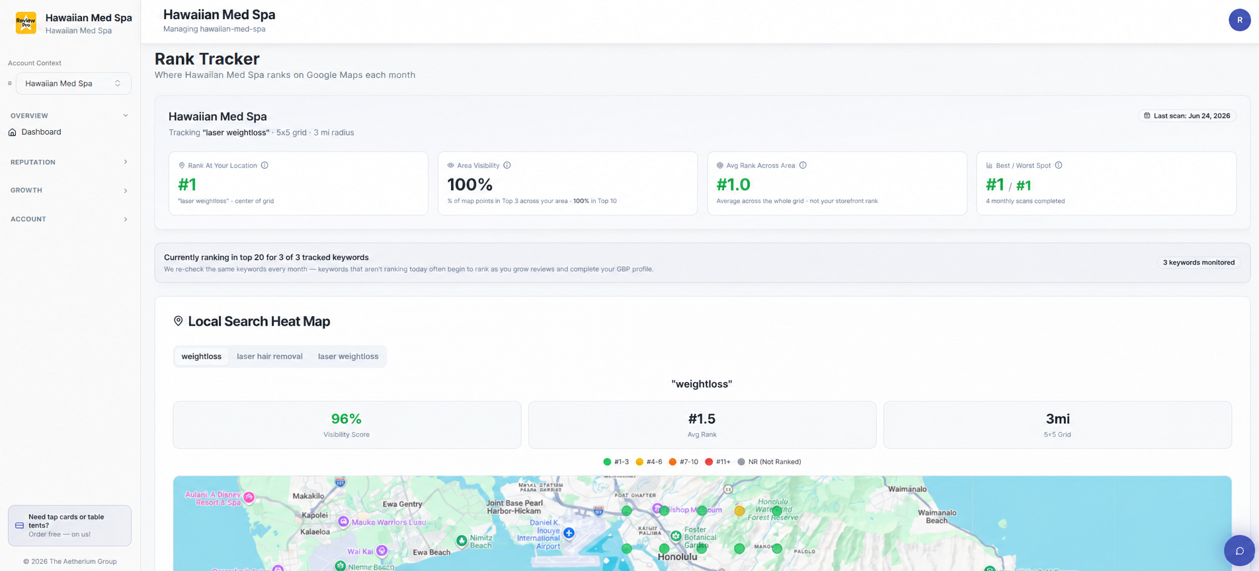Click the bar chart icon in Best / Worst Spot
1259x571 pixels.
tap(989, 165)
